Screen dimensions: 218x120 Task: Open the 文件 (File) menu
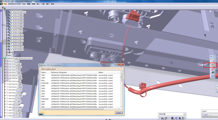click(24, 4)
